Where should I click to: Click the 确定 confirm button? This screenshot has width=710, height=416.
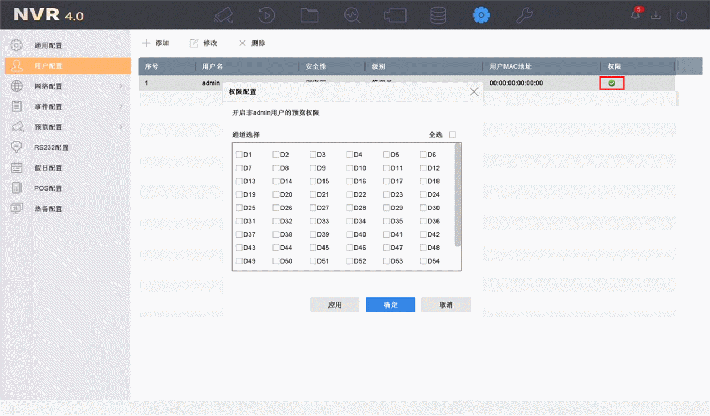pos(390,305)
